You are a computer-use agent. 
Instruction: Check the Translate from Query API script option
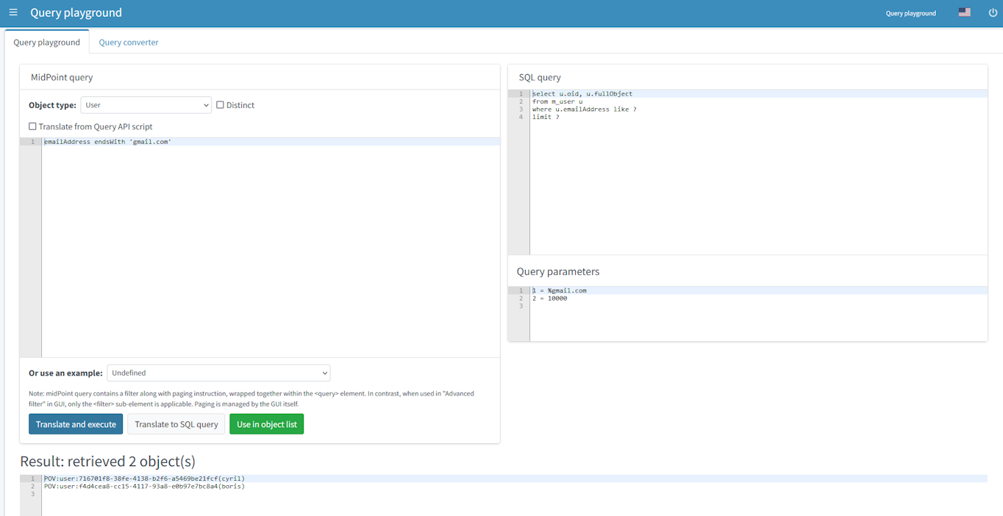[x=32, y=126]
